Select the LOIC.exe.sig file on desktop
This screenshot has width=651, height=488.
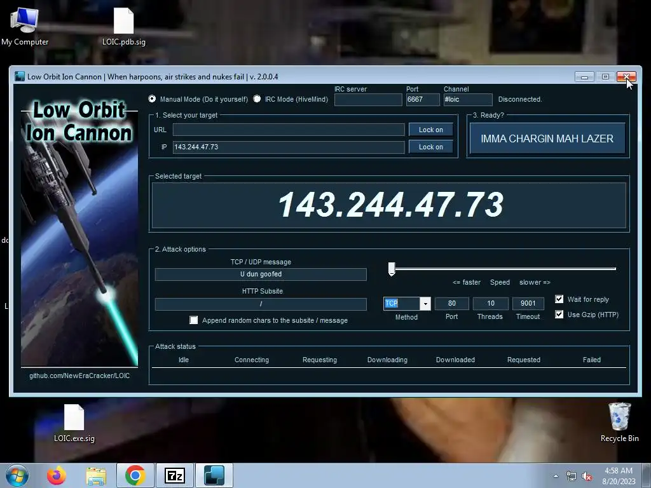pos(74,423)
